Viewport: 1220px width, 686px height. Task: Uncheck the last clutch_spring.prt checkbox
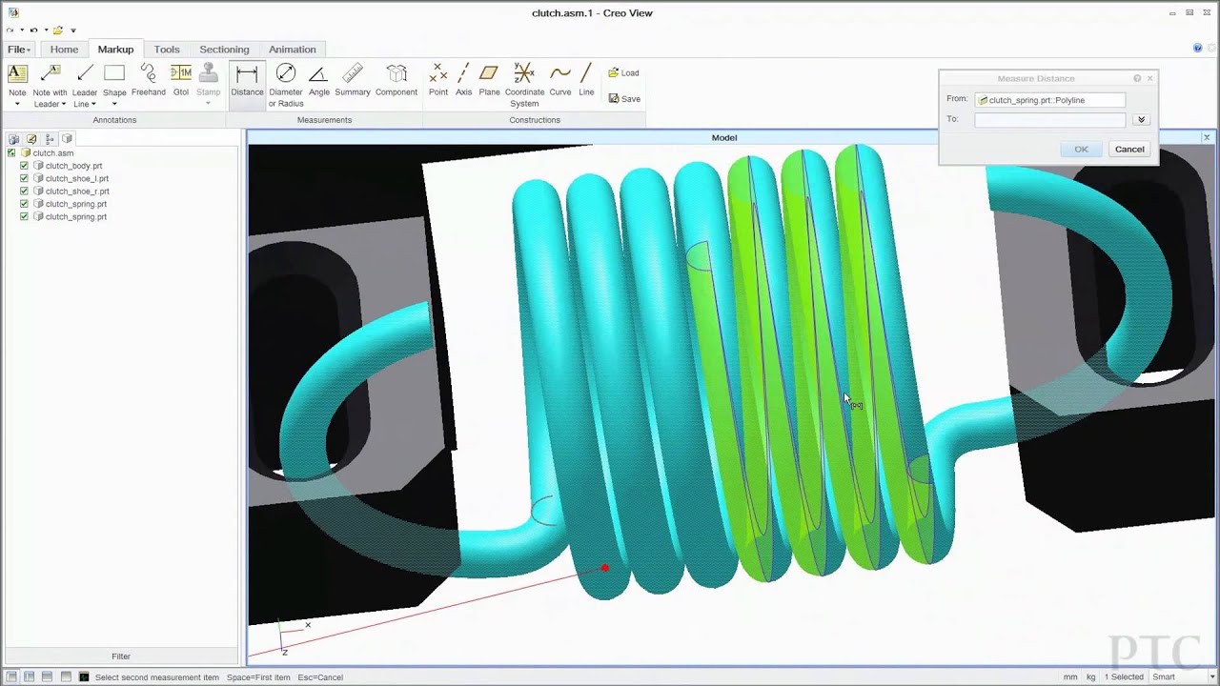click(25, 216)
